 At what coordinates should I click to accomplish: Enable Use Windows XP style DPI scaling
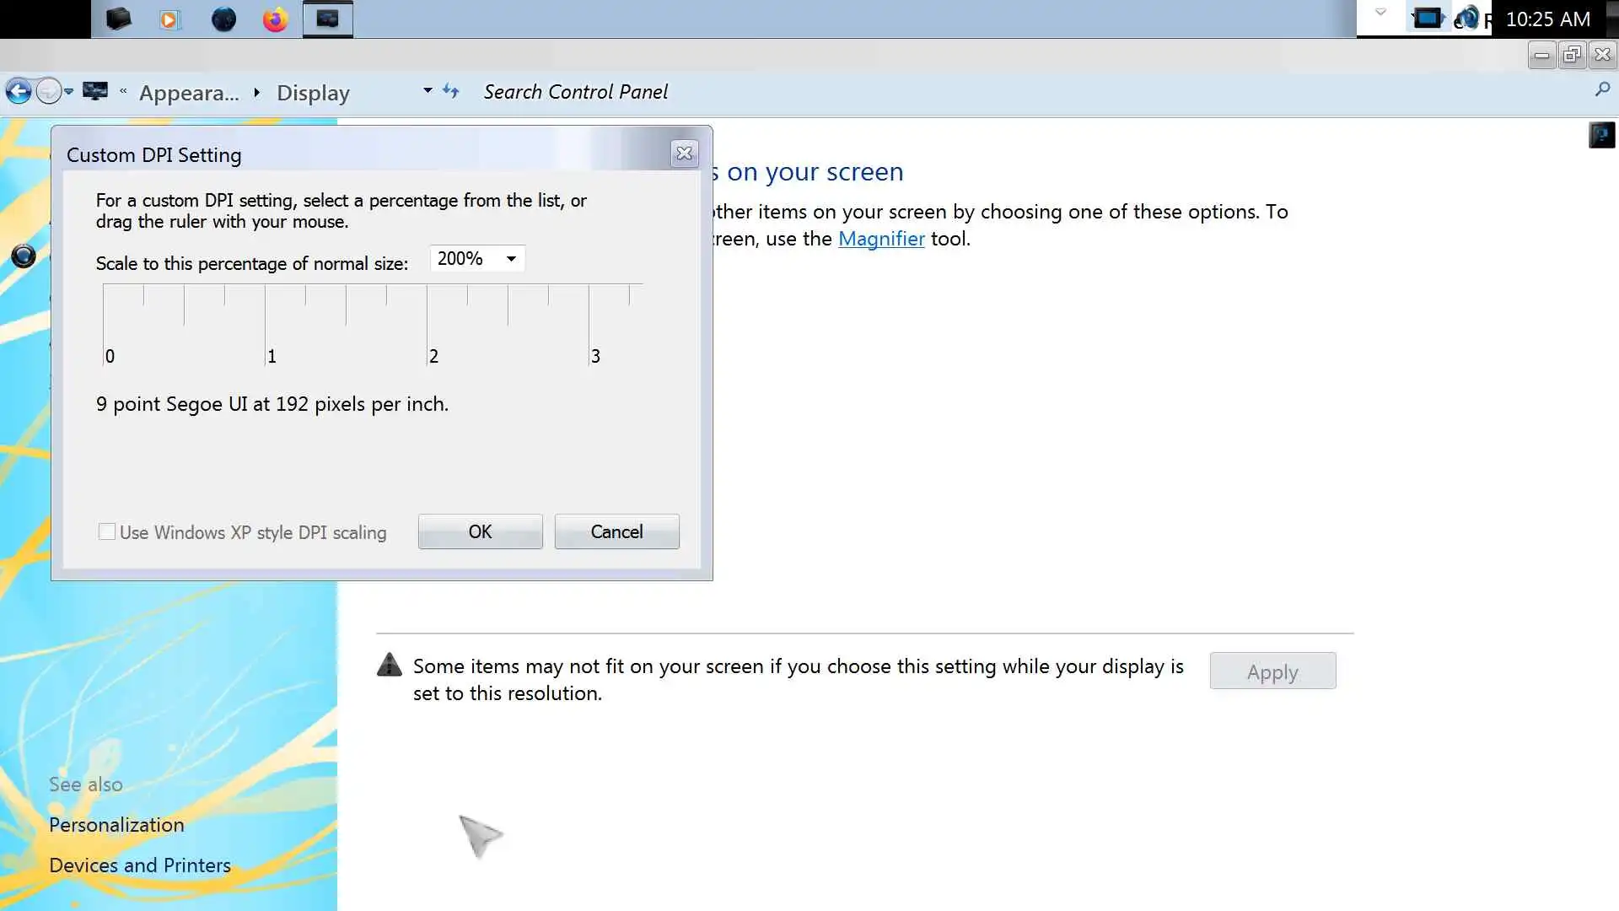[107, 532]
